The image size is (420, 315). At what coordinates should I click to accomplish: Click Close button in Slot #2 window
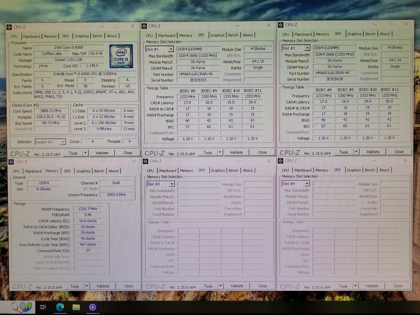click(399, 152)
